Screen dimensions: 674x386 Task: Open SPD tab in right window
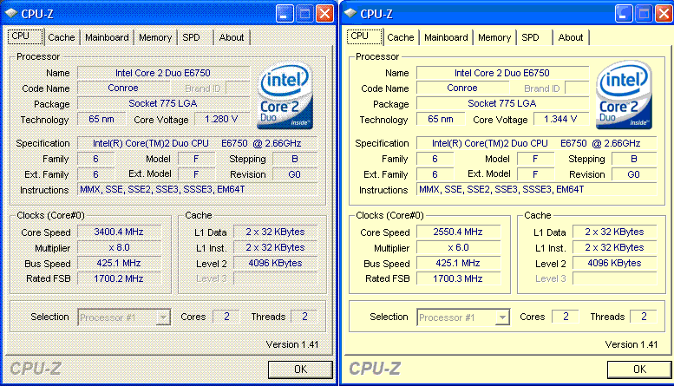(530, 37)
